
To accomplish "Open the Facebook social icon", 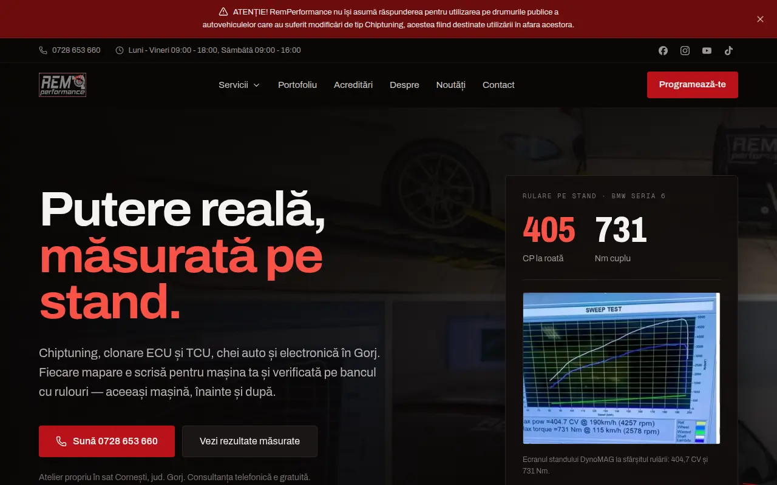I will [x=663, y=50].
